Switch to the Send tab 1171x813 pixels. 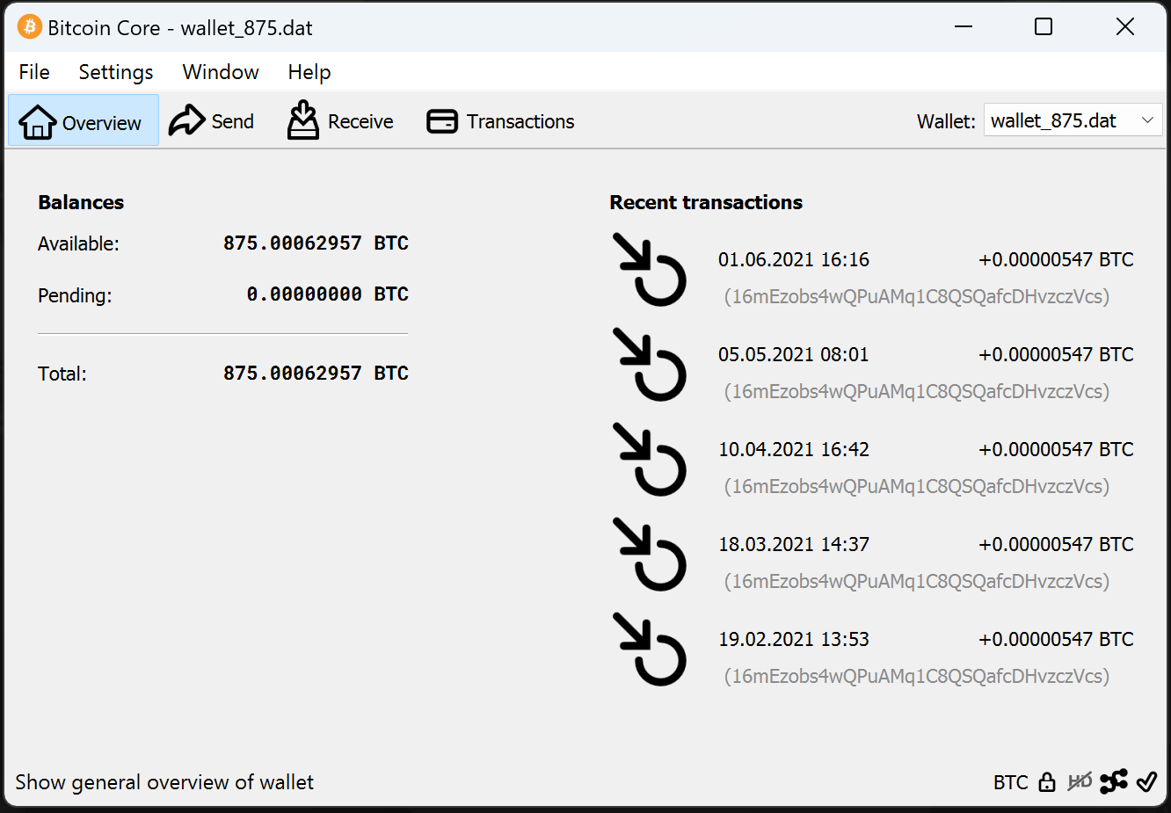[x=212, y=121]
